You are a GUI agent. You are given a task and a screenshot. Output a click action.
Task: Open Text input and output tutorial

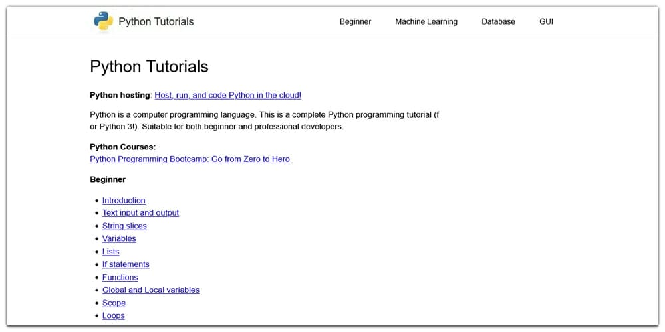[140, 213]
